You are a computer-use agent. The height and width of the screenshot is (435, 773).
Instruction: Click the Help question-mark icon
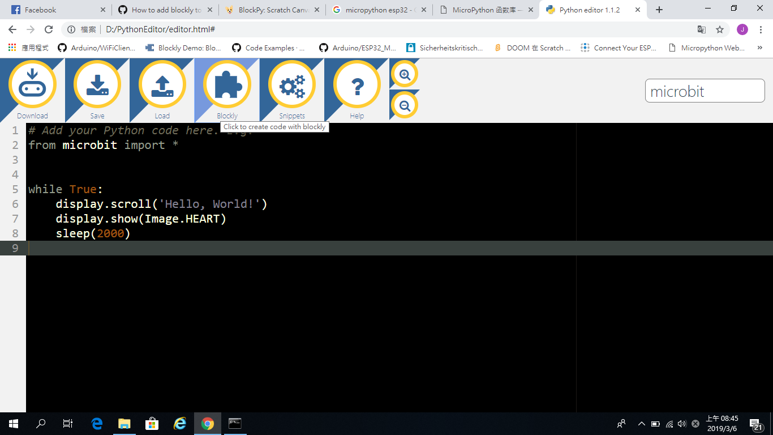click(x=357, y=84)
